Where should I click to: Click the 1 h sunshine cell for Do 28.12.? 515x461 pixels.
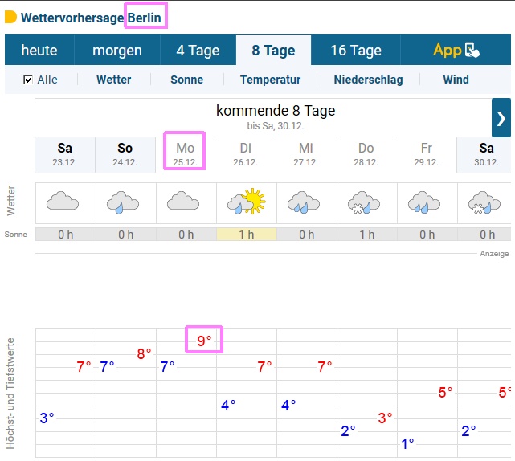click(x=367, y=235)
